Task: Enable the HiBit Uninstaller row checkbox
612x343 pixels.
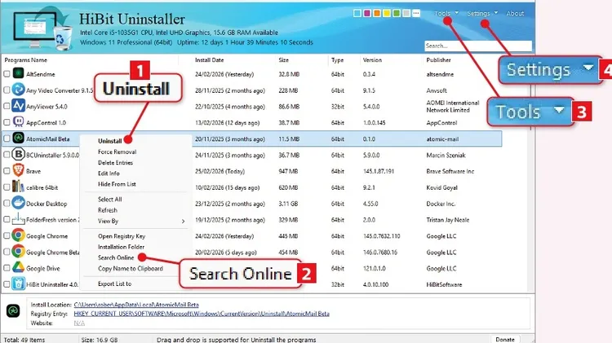Action: [7, 284]
